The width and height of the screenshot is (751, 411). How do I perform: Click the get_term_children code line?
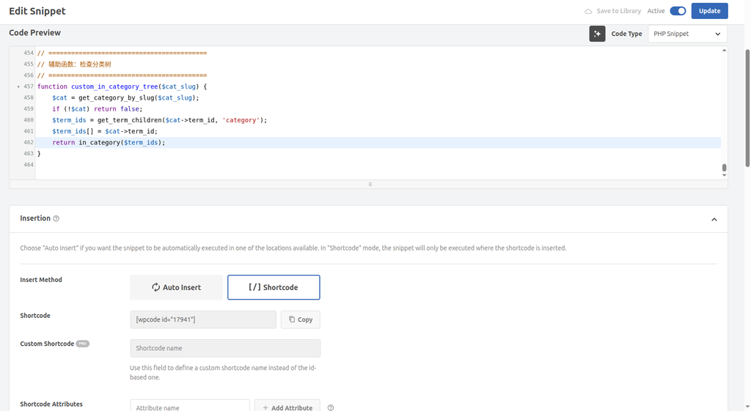click(159, 120)
